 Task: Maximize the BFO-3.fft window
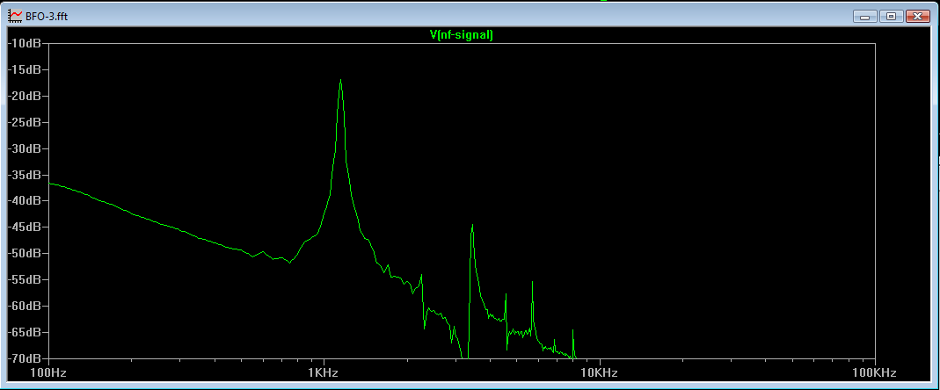(892, 16)
